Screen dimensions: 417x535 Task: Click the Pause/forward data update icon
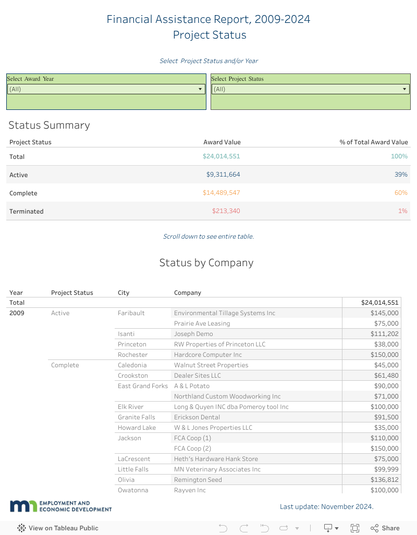[283, 528]
